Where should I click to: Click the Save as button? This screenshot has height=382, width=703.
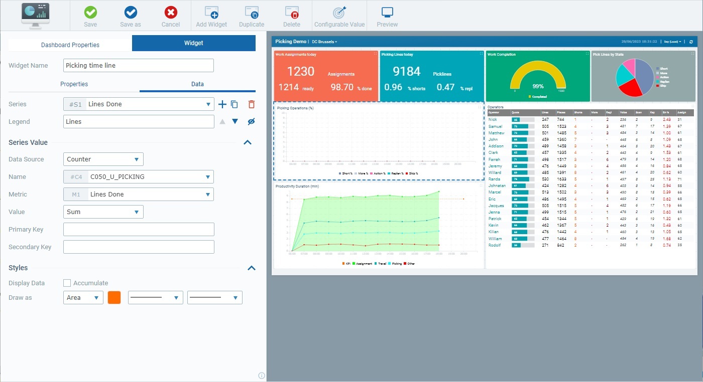130,16
